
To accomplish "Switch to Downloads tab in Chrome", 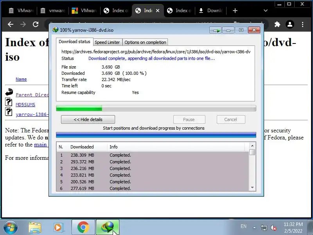I will point(211,11).
